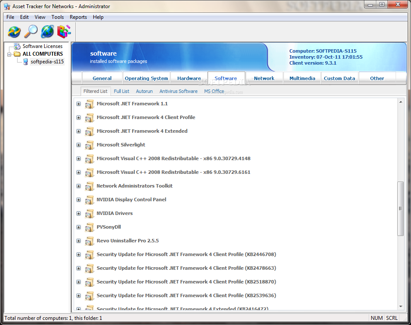Expand the PVSonyDll entry
Screen dimensions: 411x325
click(x=79, y=227)
